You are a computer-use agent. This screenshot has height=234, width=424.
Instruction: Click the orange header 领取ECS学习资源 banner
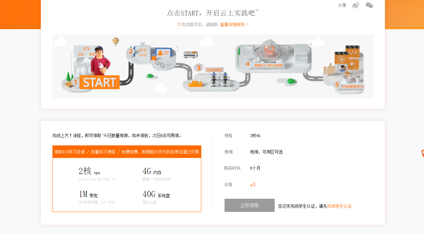tap(127, 152)
